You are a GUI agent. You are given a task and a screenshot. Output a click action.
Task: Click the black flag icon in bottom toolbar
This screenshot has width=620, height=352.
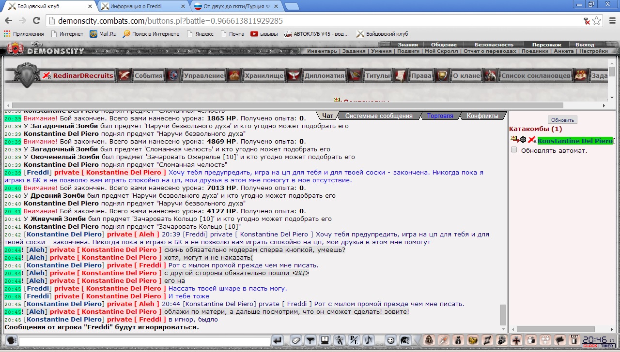[560, 340]
